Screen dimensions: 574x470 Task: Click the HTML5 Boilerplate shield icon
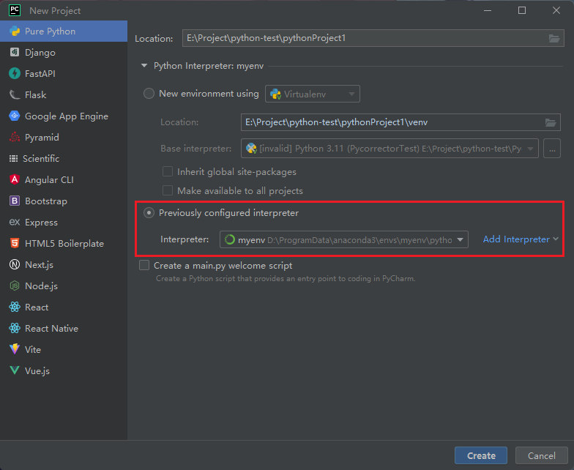point(15,243)
